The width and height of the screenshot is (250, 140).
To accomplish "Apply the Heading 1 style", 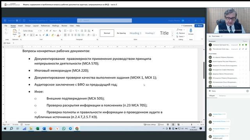I will tap(136, 33).
